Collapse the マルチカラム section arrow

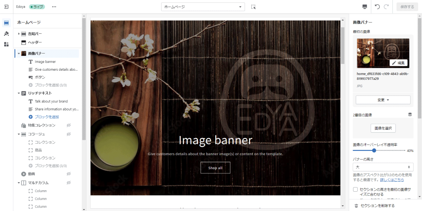point(19,183)
